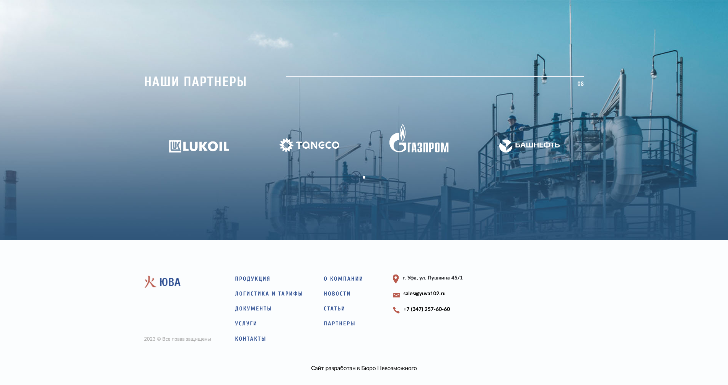The image size is (728, 385).
Task: Click the red envelope email icon
Action: click(x=396, y=295)
